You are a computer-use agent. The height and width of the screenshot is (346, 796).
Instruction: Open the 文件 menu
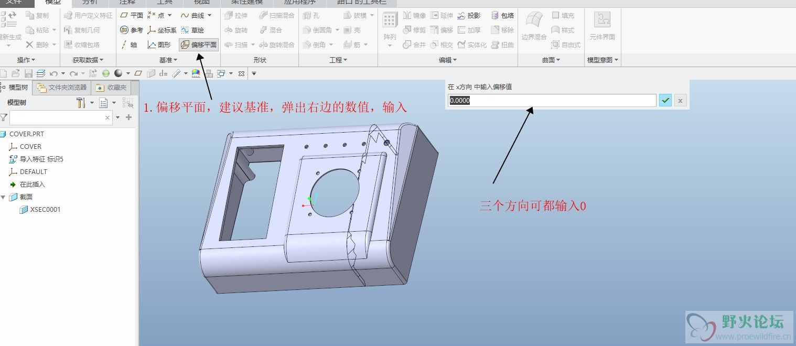pyautogui.click(x=14, y=3)
